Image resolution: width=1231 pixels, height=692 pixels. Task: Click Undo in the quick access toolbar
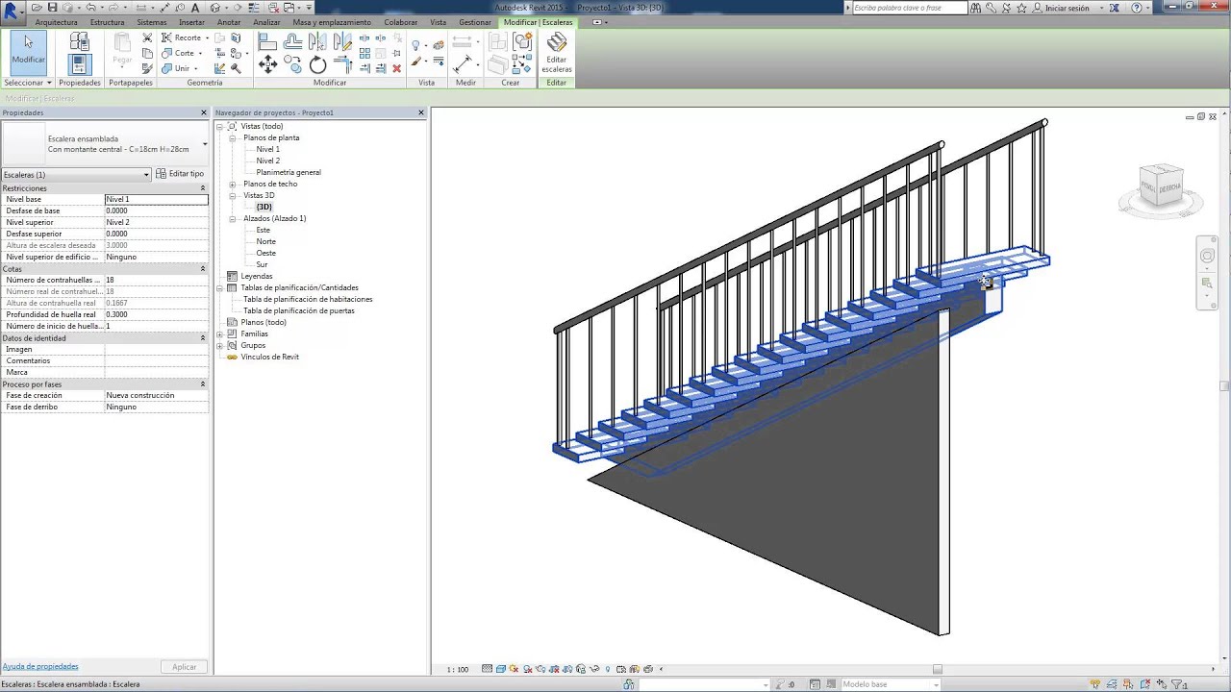[x=90, y=8]
